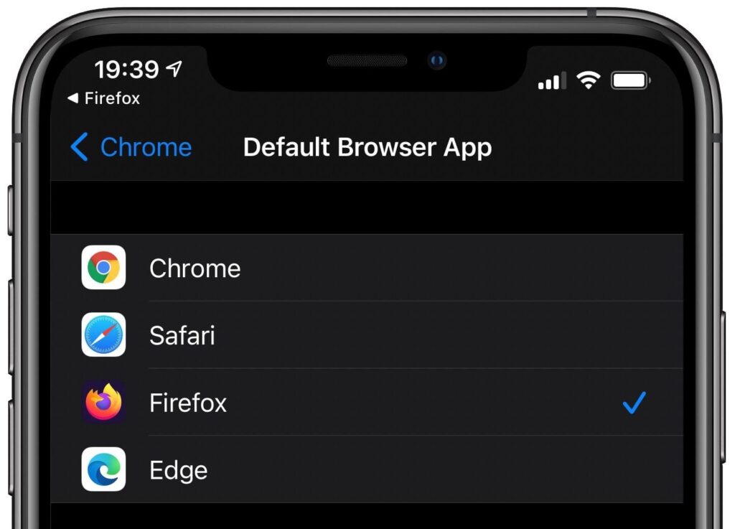Go back to Chrome settings page
This screenshot has width=735, height=529.
(146, 147)
